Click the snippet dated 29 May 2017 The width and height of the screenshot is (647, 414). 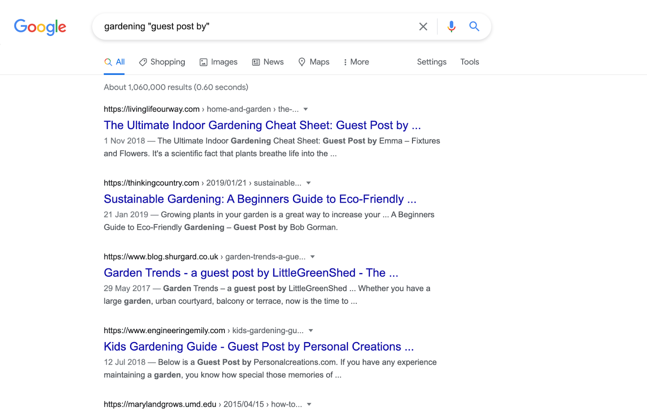click(267, 295)
